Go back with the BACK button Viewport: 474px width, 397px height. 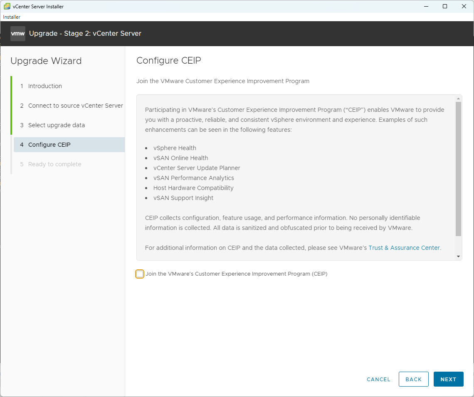[413, 379]
